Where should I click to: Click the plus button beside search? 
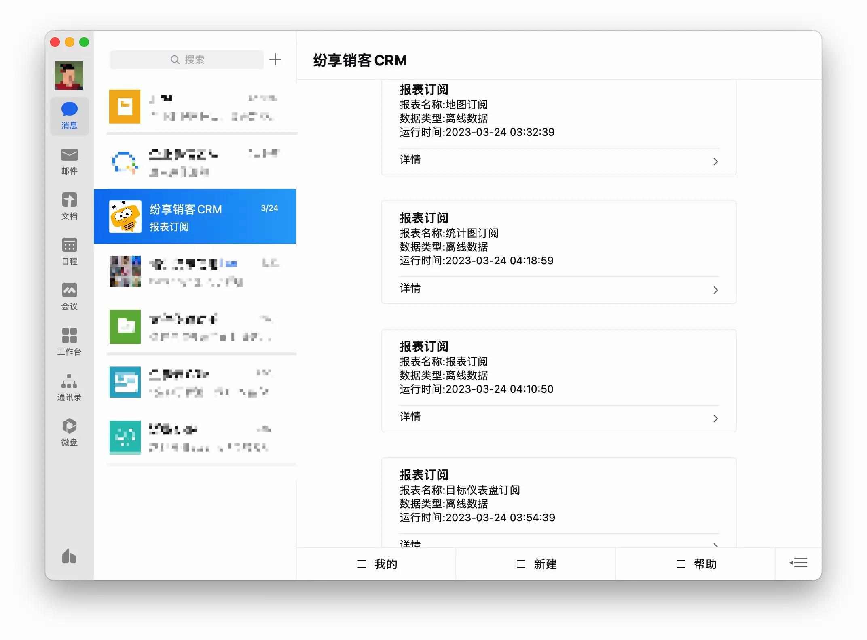coord(275,60)
